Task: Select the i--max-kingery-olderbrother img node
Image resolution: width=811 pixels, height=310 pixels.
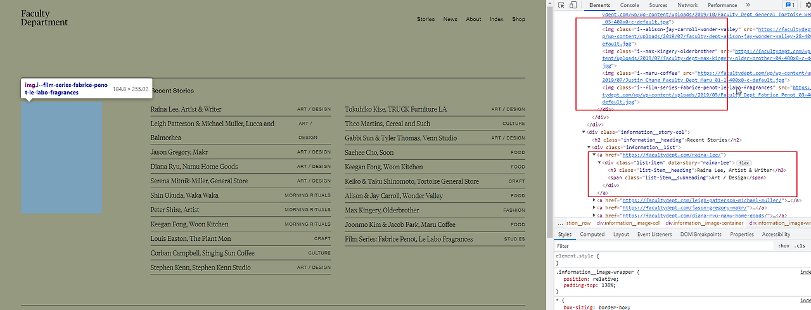Action: pos(706,57)
